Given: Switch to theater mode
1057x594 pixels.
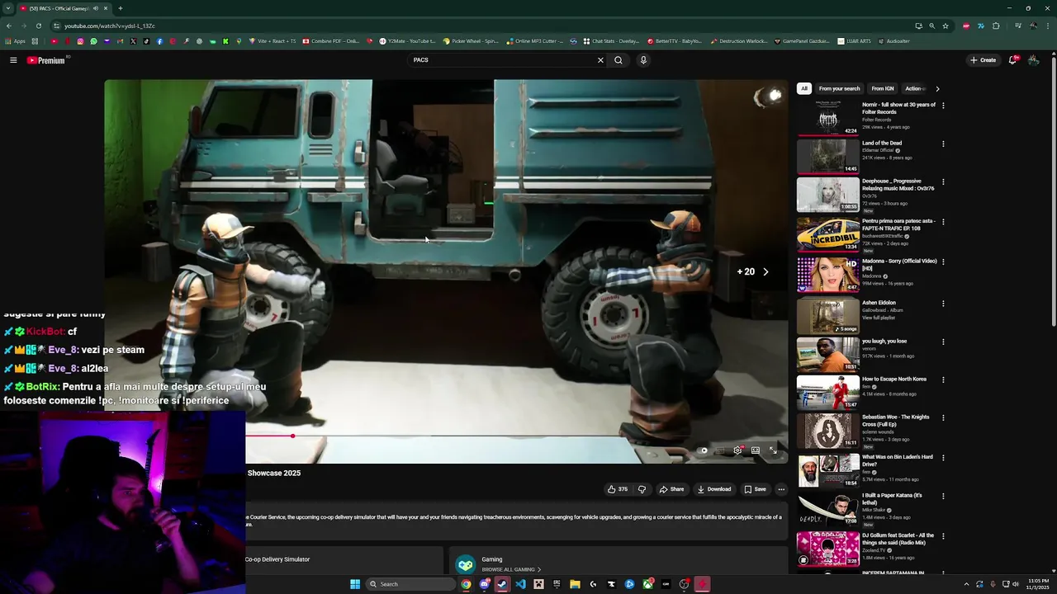Looking at the screenshot, I should (756, 450).
